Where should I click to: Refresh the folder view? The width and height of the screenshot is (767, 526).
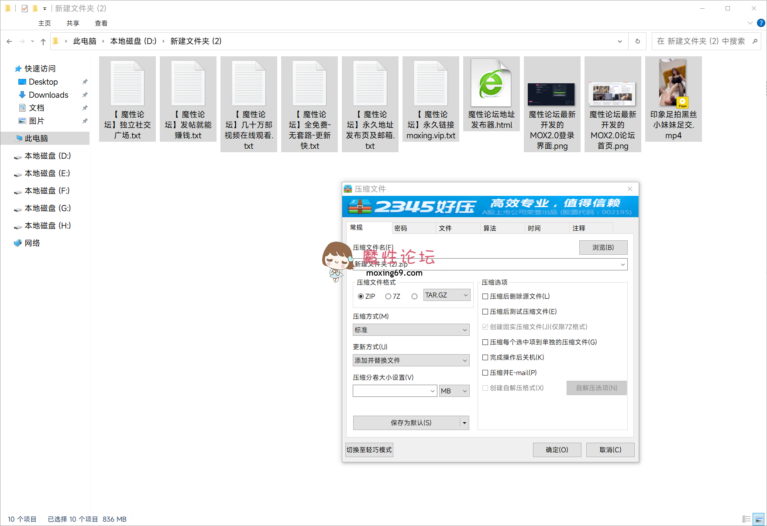637,41
